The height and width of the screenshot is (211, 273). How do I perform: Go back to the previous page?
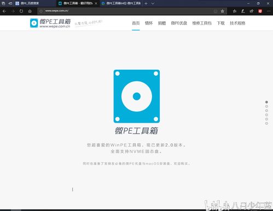[x=4, y=11]
